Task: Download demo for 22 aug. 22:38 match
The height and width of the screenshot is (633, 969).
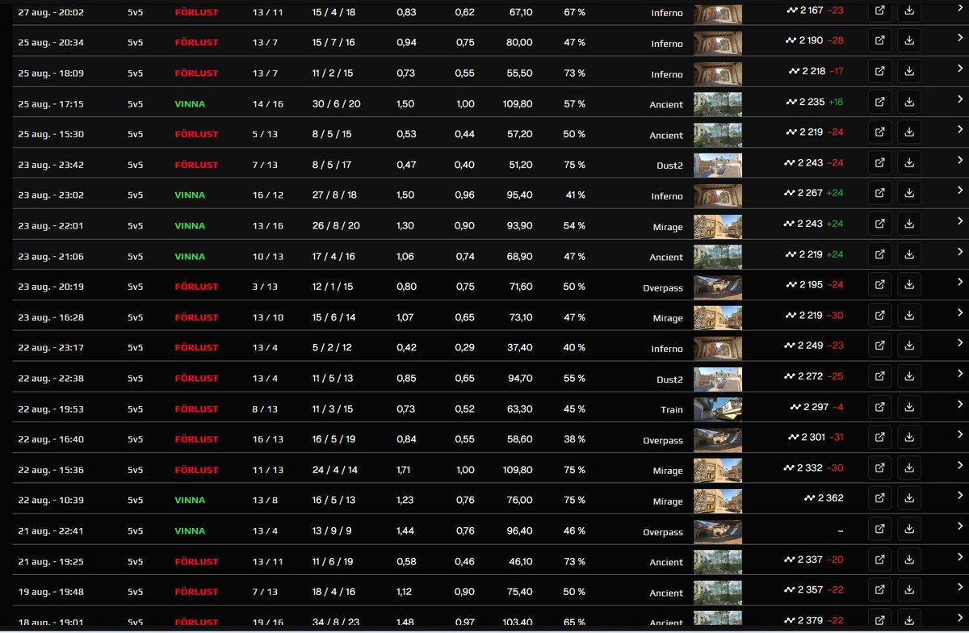Action: click(909, 376)
